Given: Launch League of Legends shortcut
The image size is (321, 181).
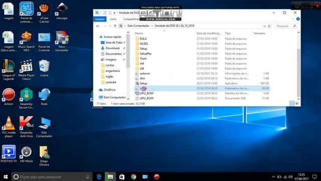Looking at the screenshot, I should (9, 70).
